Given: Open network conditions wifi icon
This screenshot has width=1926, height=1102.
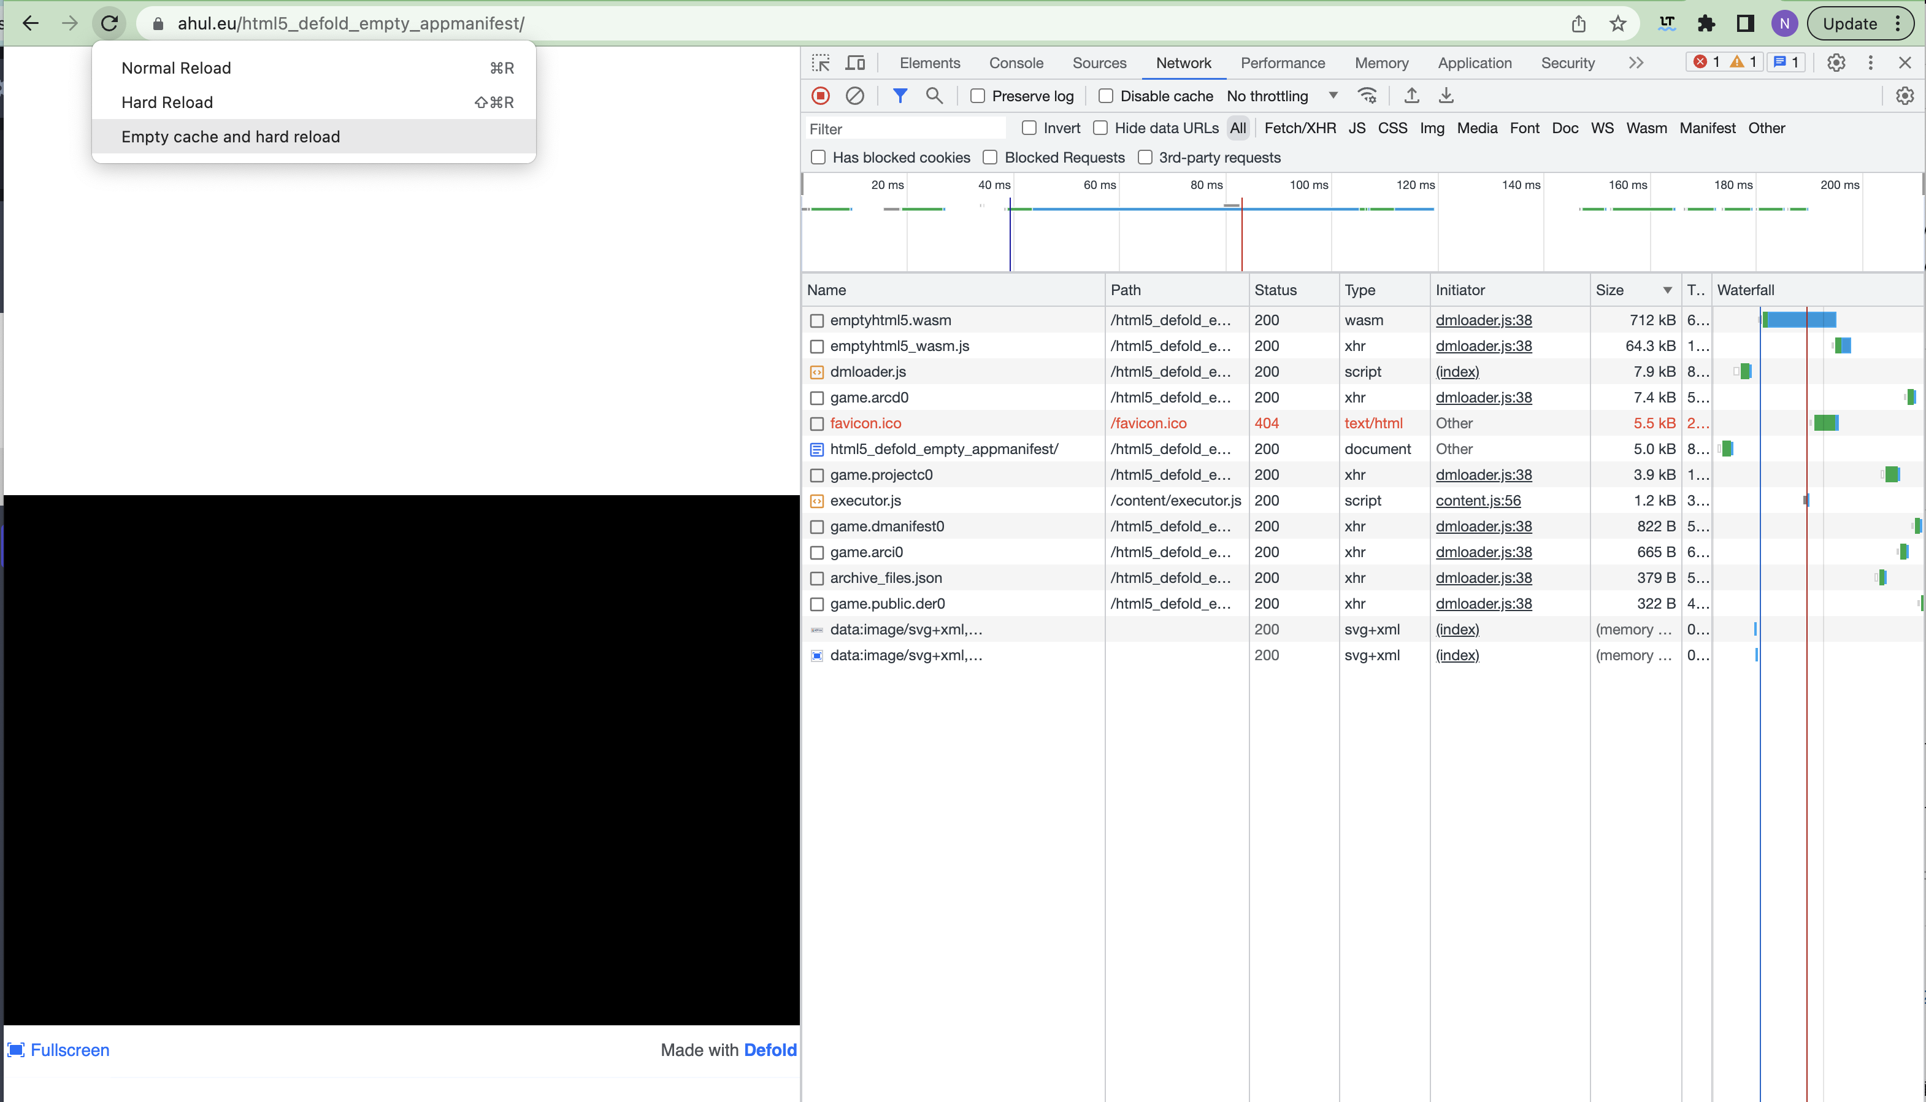Looking at the screenshot, I should (x=1367, y=95).
